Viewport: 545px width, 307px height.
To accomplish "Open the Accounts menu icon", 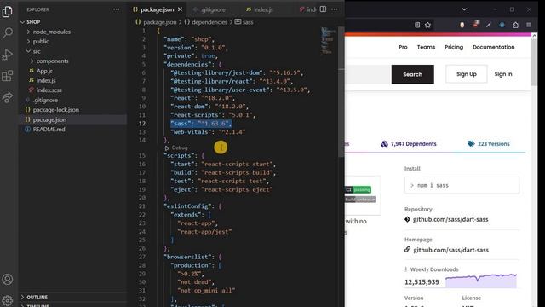I will pos(8,279).
